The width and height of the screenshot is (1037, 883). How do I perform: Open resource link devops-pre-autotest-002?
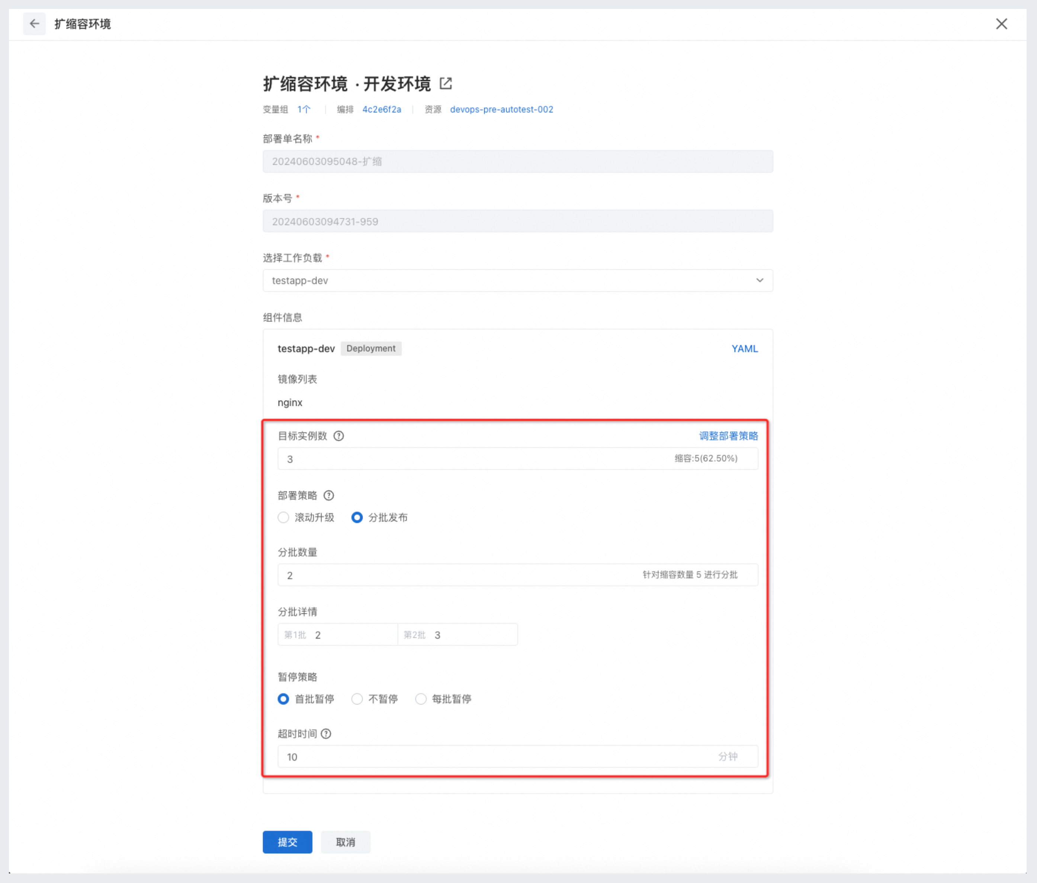[501, 109]
